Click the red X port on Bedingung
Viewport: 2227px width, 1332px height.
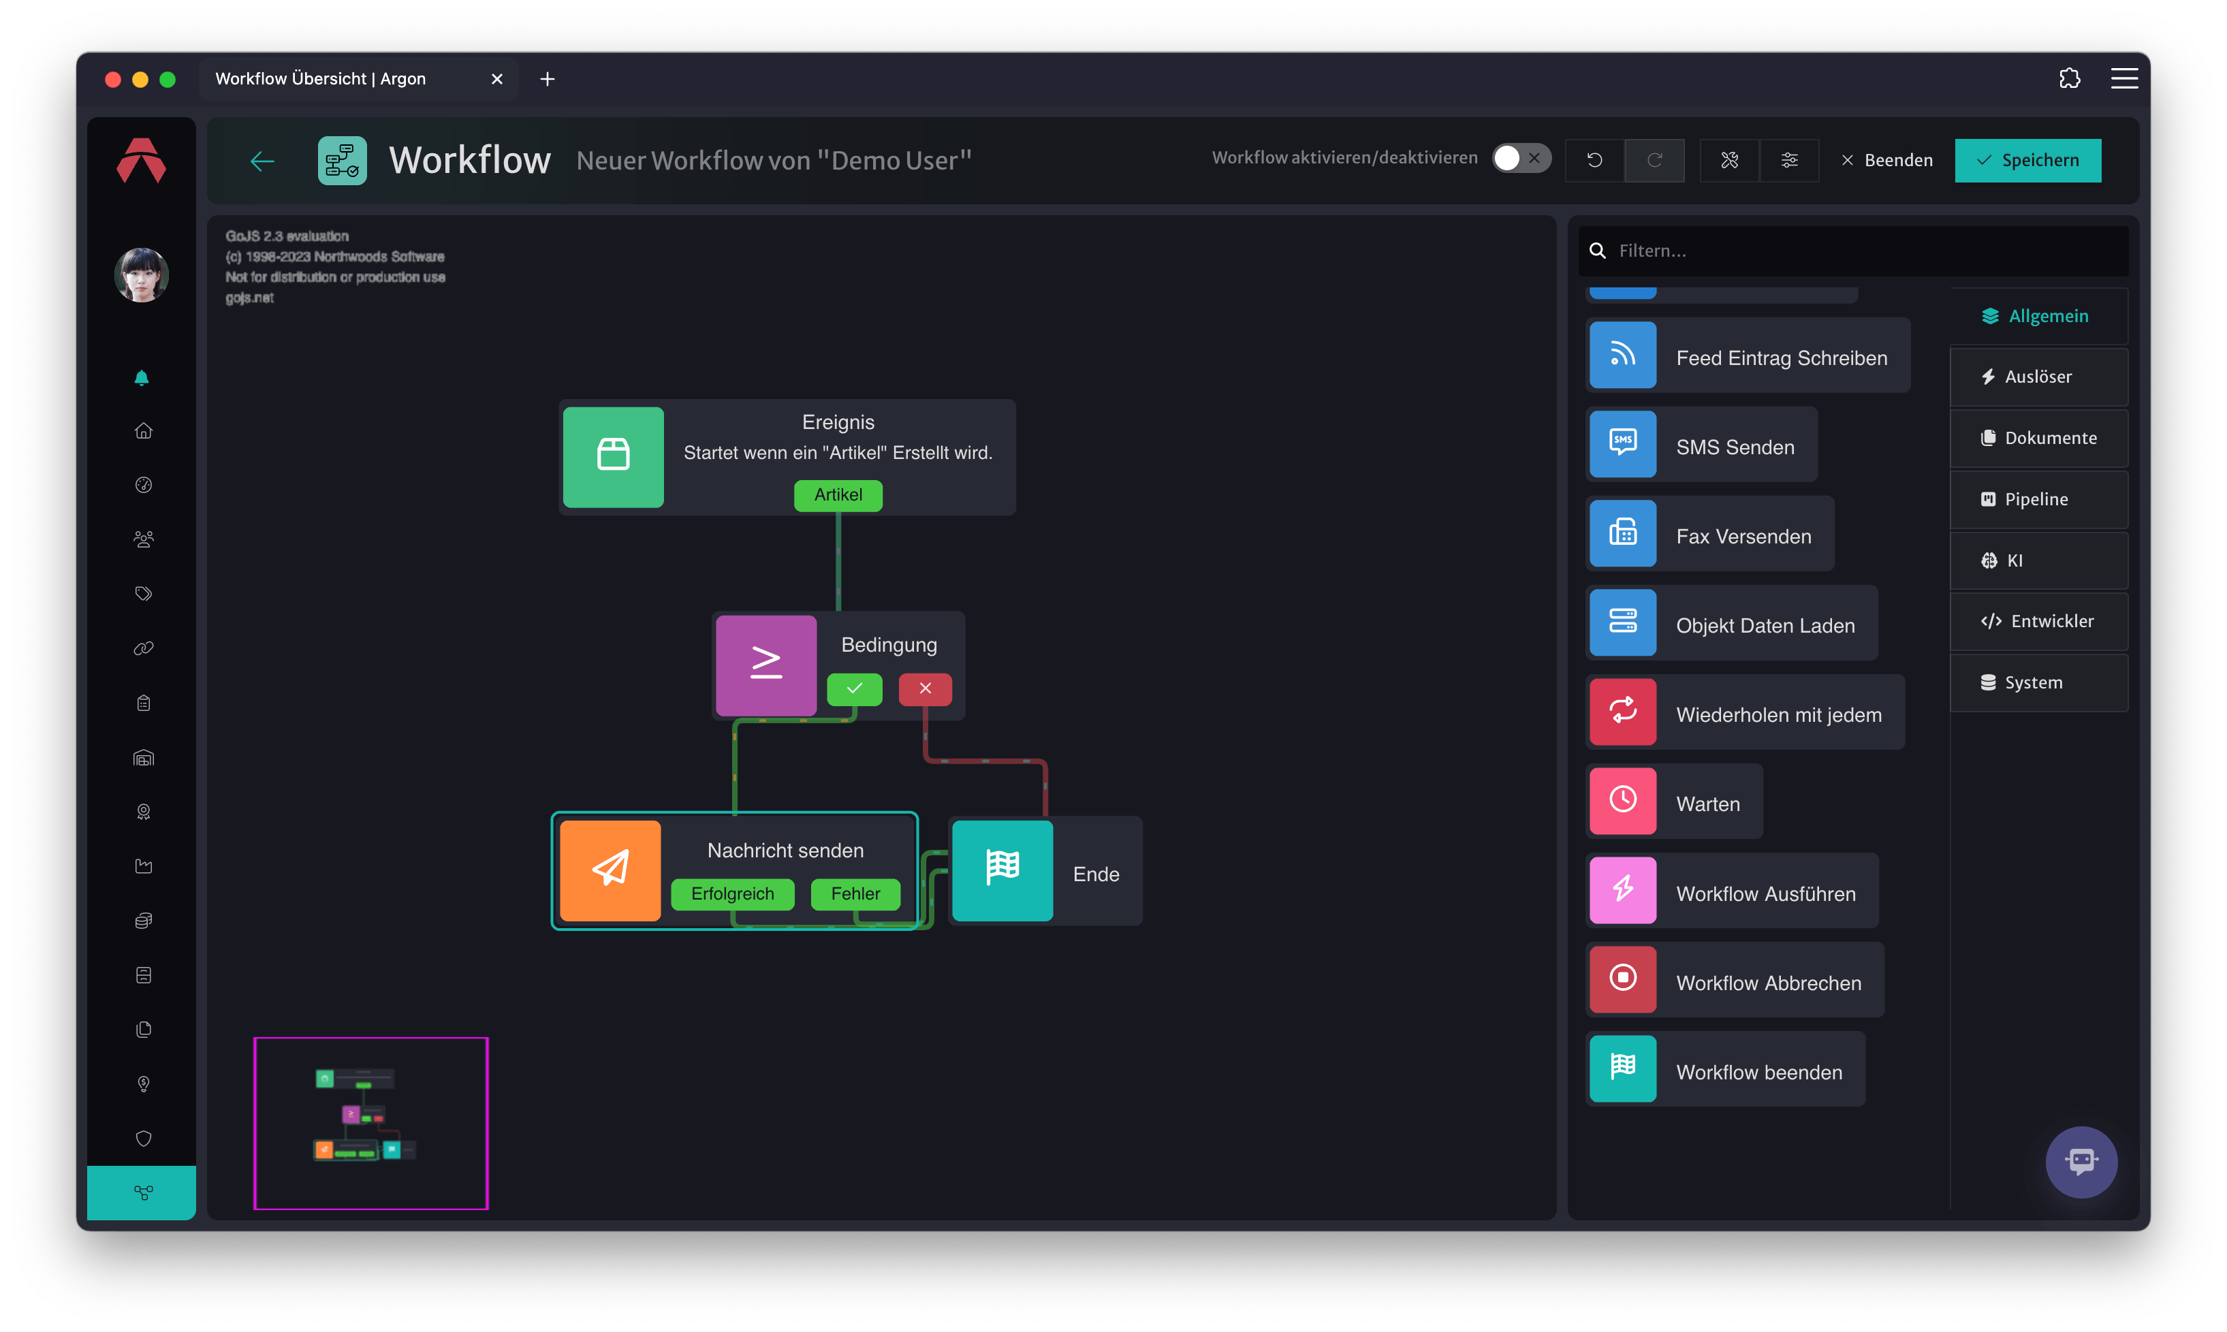925,688
